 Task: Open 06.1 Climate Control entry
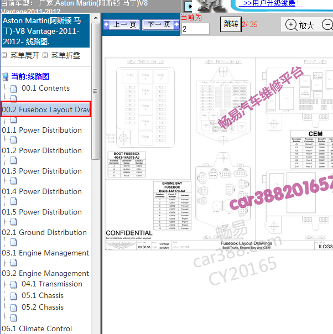(x=37, y=328)
